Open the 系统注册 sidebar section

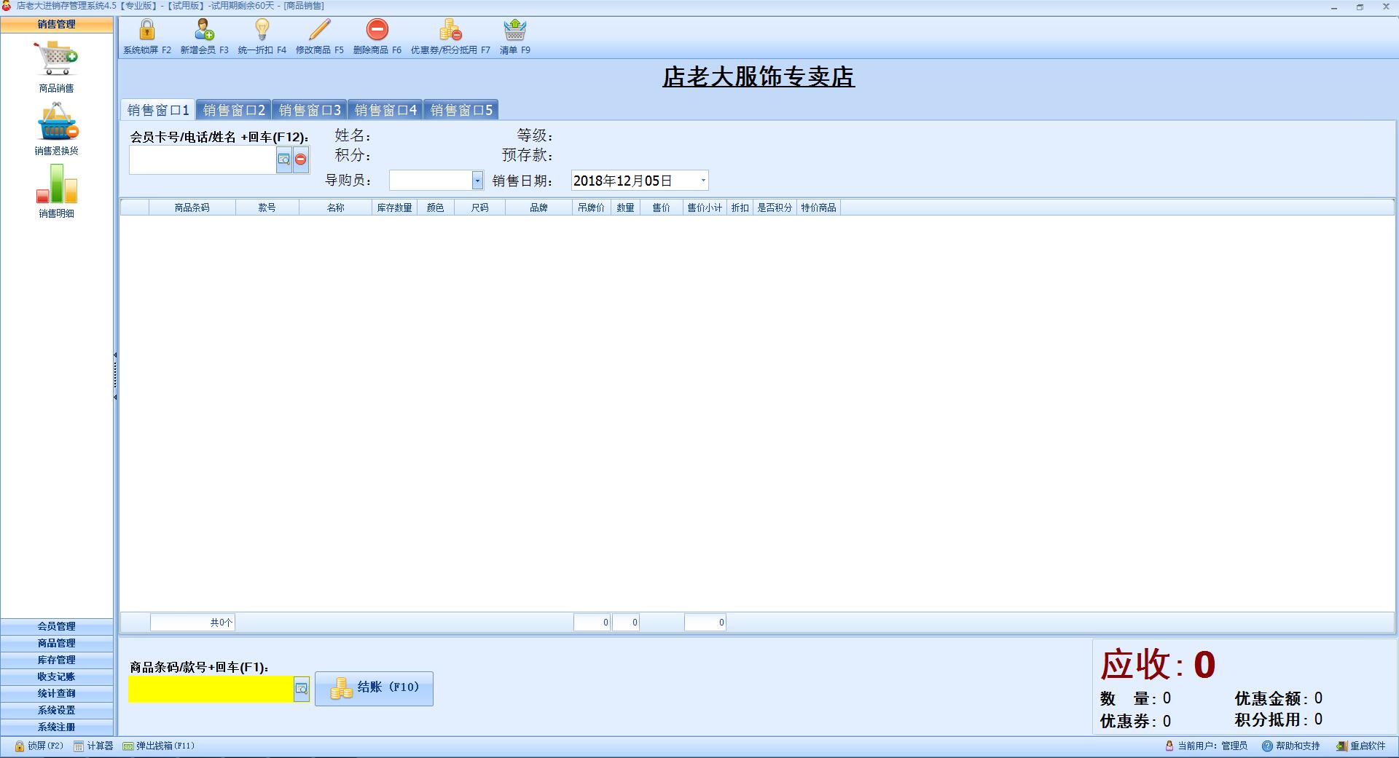(57, 727)
